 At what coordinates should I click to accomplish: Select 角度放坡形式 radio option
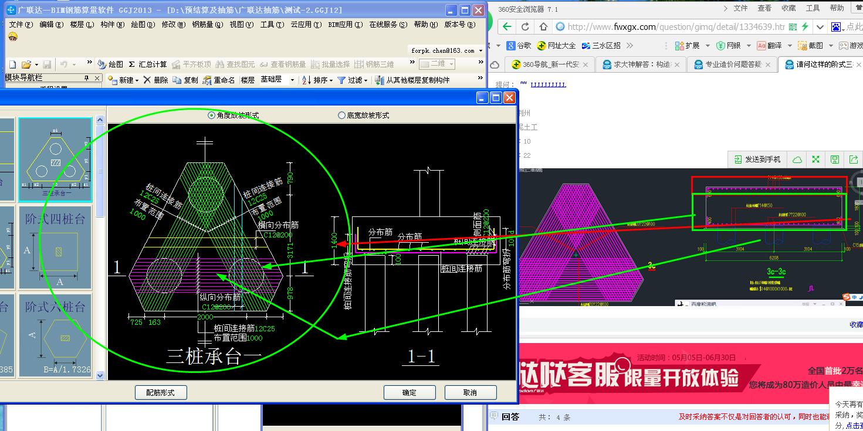pyautogui.click(x=212, y=116)
